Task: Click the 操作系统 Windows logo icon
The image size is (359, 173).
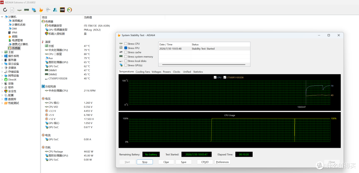Action: pos(6,56)
